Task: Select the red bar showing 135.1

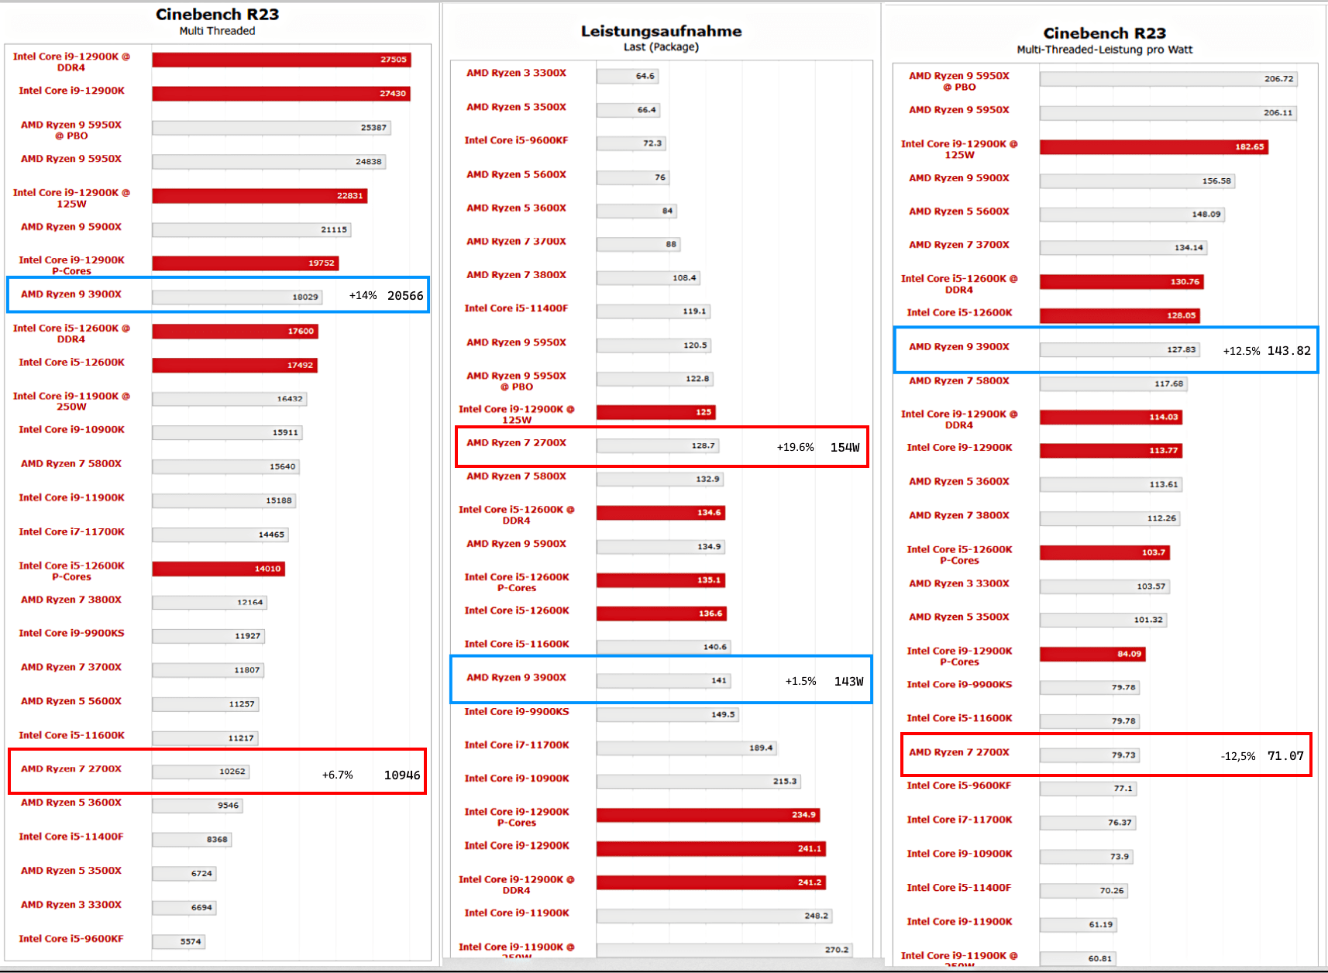Action: 660,580
